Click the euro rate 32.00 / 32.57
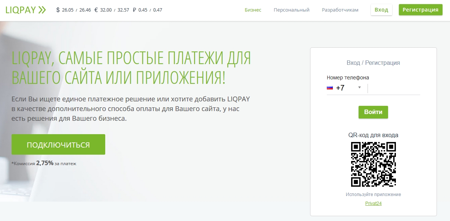This screenshot has width=450, height=221. coord(115,10)
